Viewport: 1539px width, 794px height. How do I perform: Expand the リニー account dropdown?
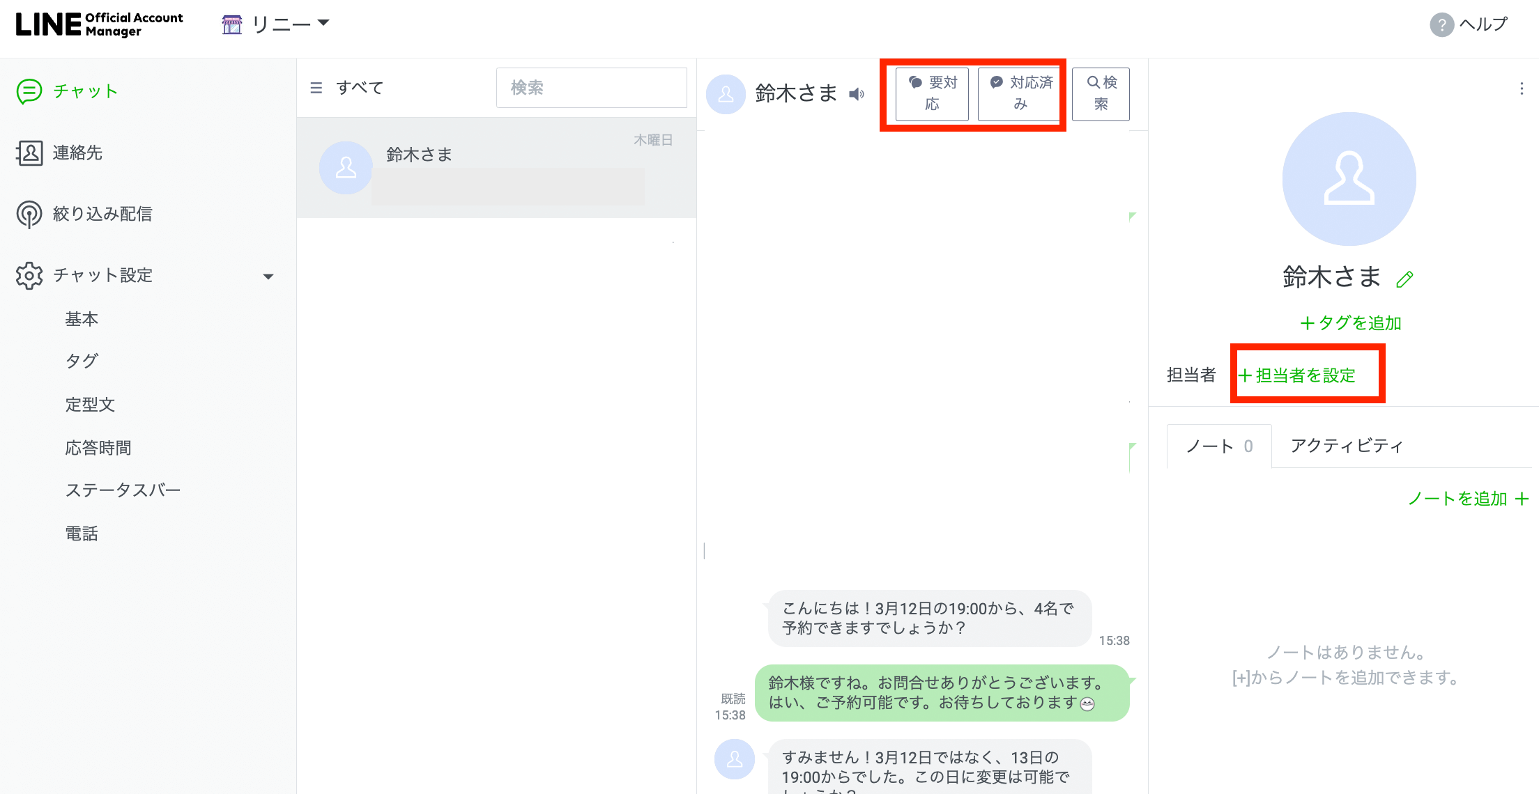pos(323,24)
